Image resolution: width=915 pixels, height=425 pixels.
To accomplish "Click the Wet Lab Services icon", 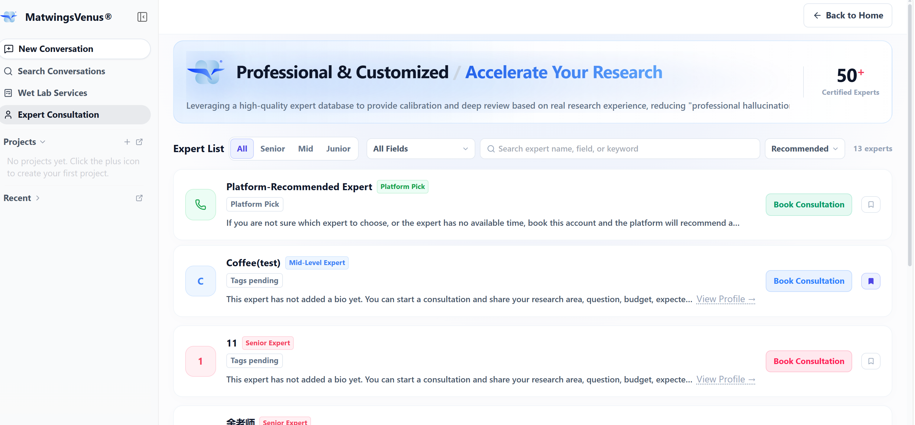I will (8, 93).
